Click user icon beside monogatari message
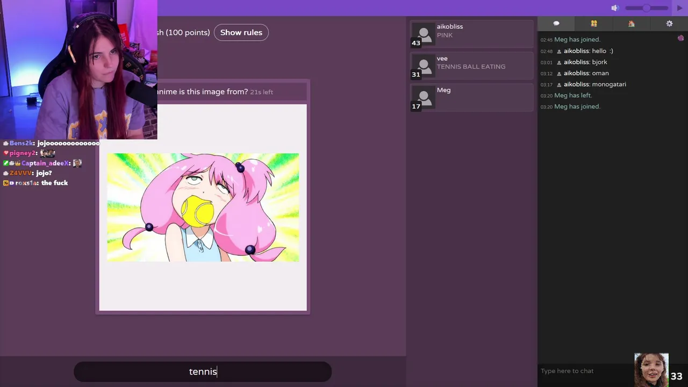688x387 pixels. (559, 85)
